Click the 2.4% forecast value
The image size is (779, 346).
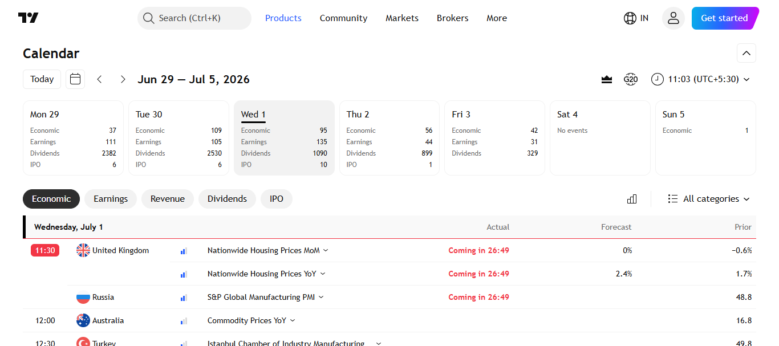tap(624, 274)
